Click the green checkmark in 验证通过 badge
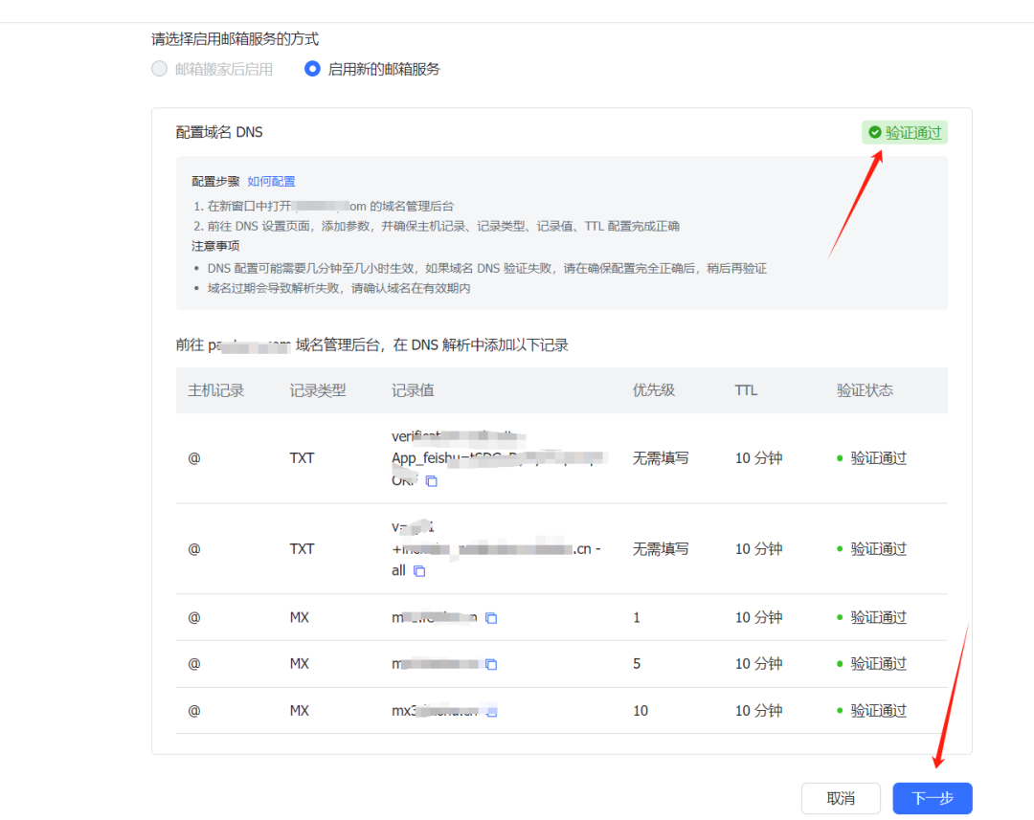Viewport: 1034px width, 820px height. tap(874, 133)
